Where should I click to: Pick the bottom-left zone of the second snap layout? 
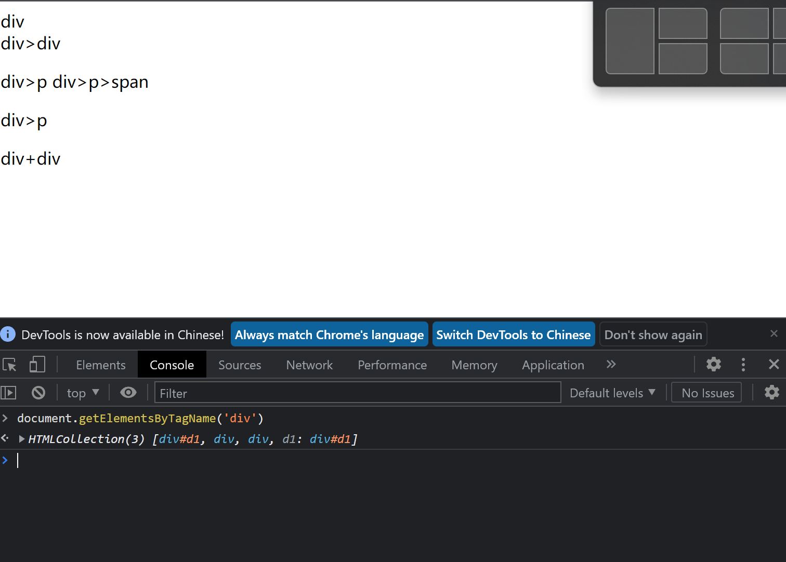[x=744, y=59]
